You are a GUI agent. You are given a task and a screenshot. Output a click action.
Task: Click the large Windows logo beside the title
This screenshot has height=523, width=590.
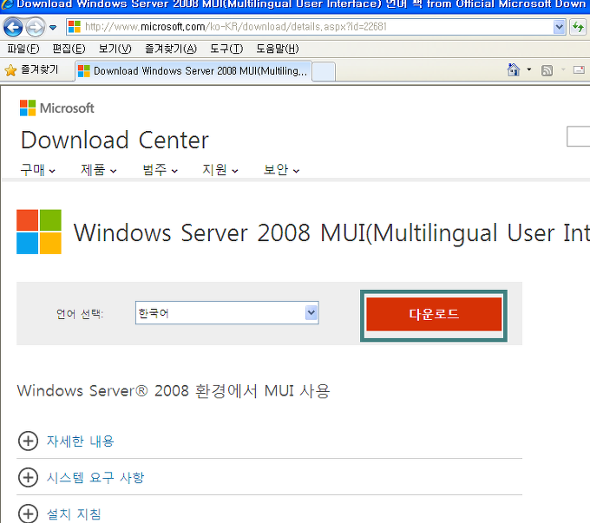(39, 232)
